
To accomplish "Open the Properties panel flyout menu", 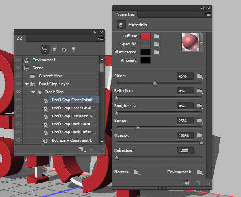I will click(x=208, y=14).
